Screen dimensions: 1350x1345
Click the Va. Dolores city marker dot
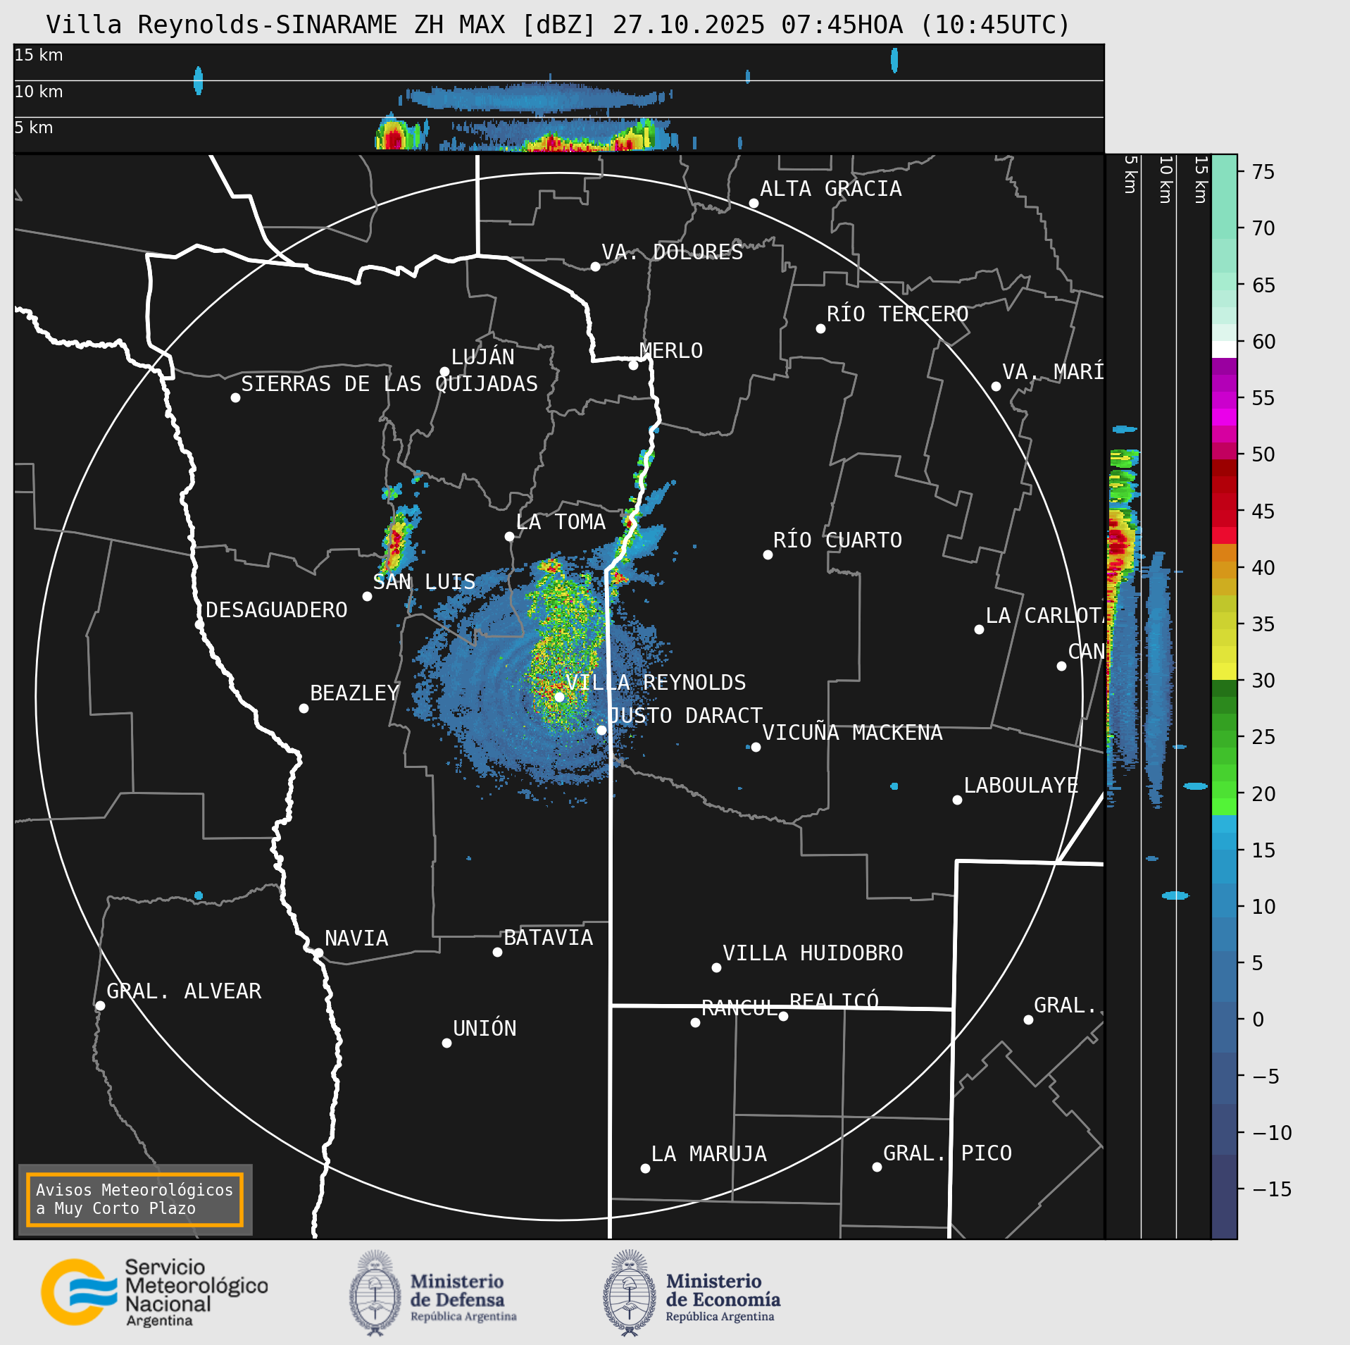coord(595,266)
